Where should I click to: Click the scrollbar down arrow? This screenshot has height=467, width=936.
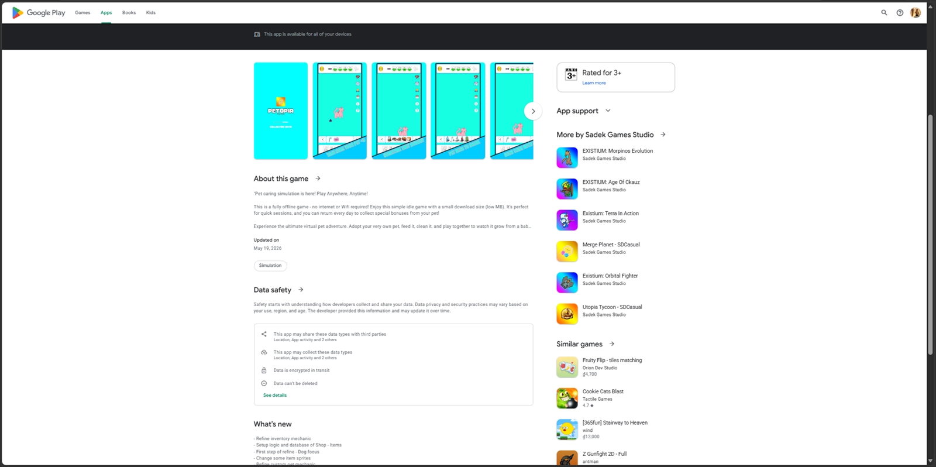pos(930,461)
